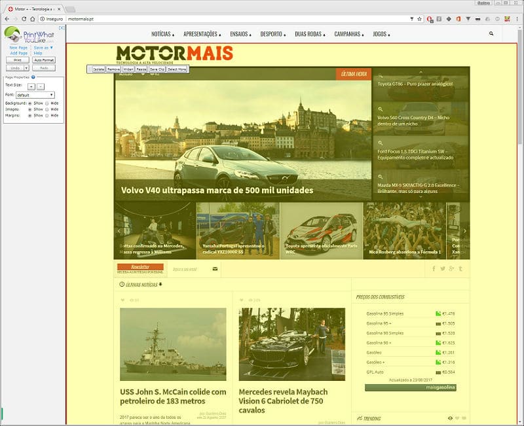Expand the Desporto menu
The width and height of the screenshot is (524, 426).
coord(273,34)
